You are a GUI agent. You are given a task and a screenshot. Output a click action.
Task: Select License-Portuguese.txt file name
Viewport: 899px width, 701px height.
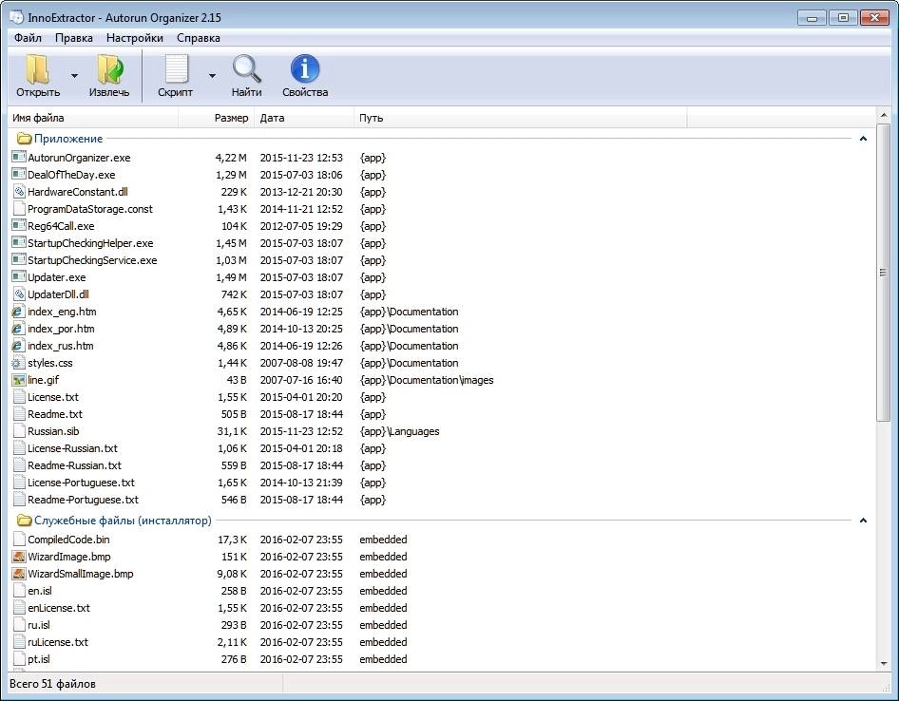(82, 483)
